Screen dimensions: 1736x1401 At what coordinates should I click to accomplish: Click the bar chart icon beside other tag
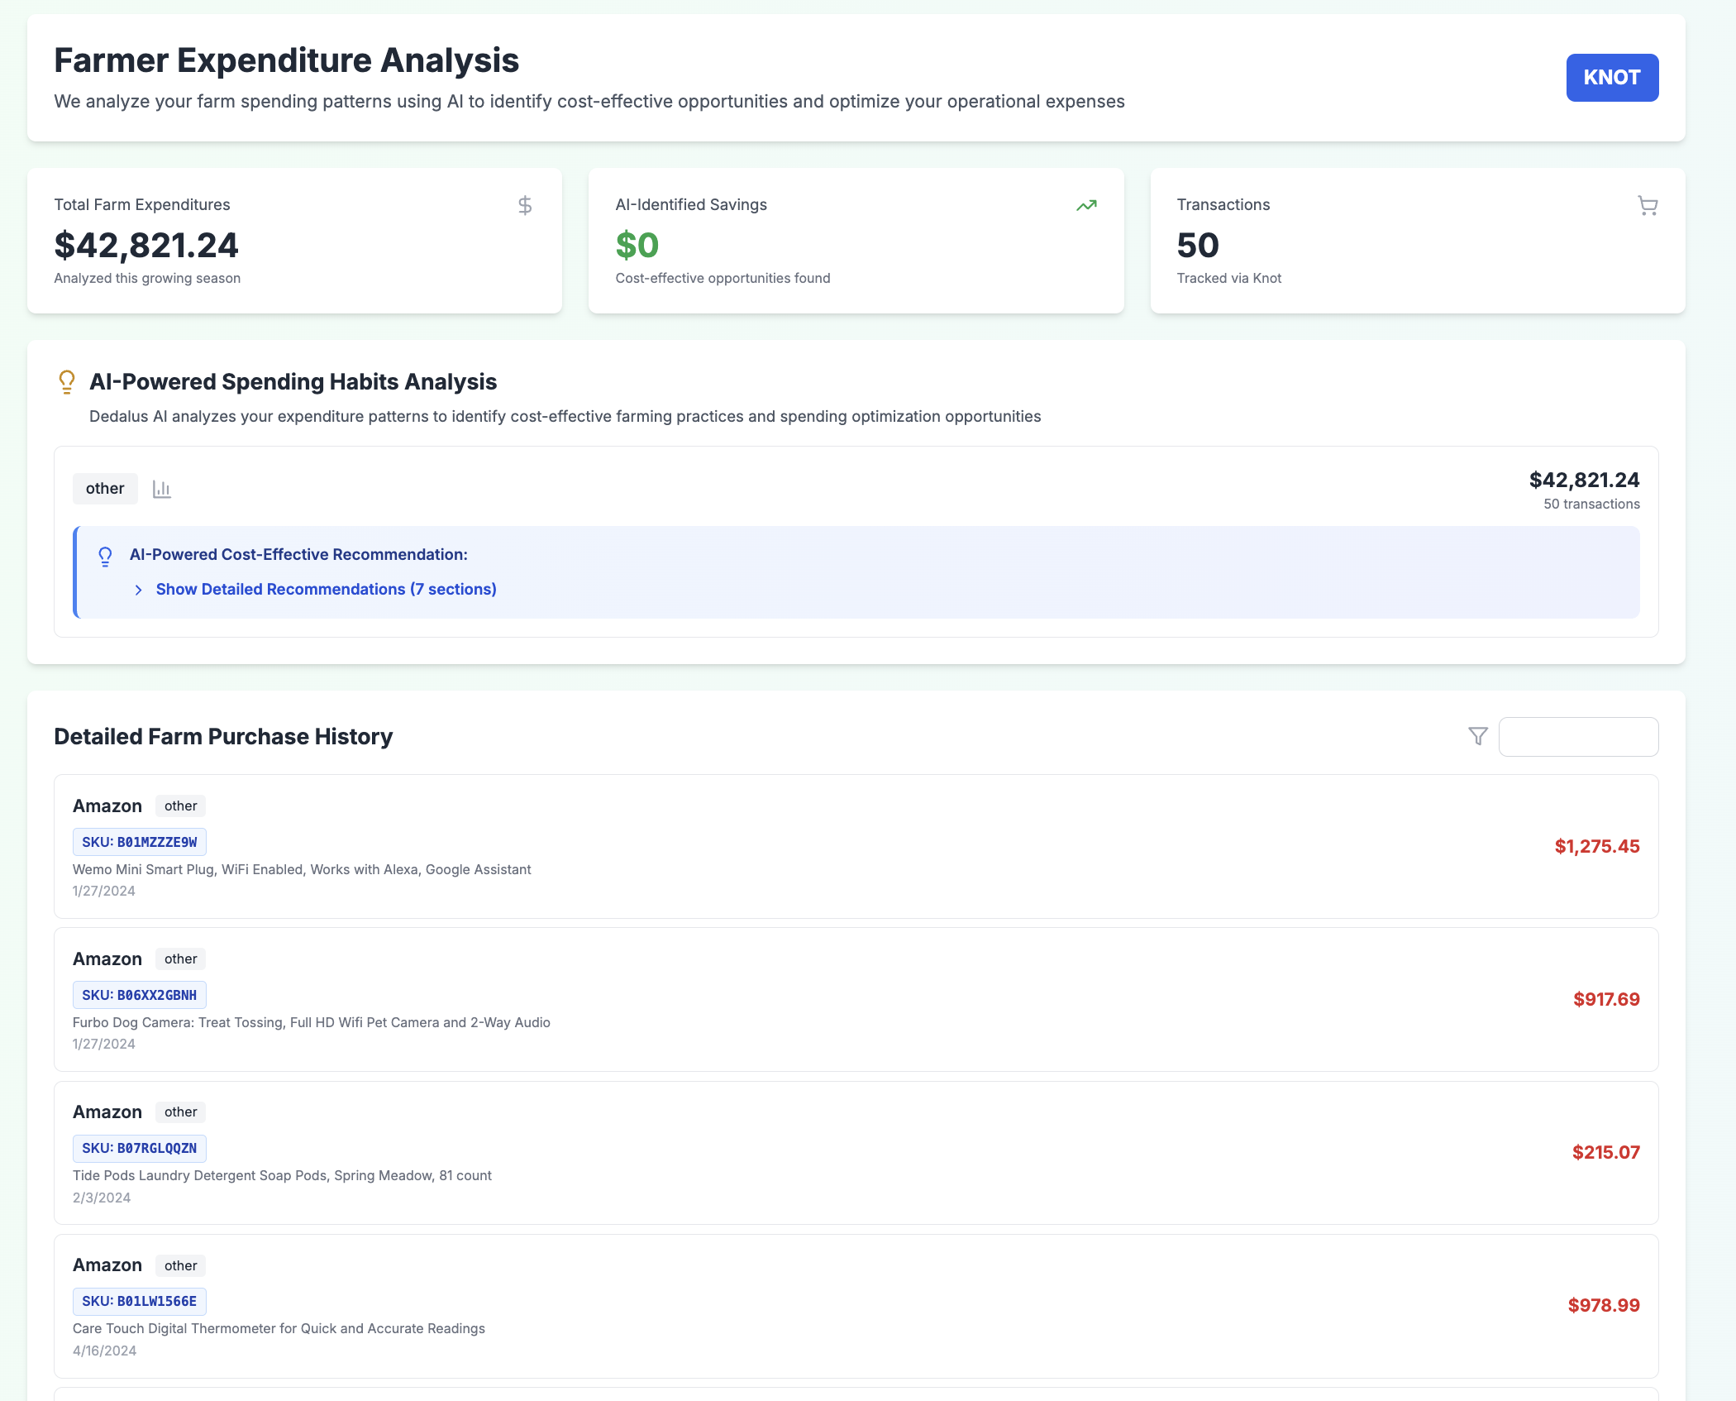pos(162,489)
